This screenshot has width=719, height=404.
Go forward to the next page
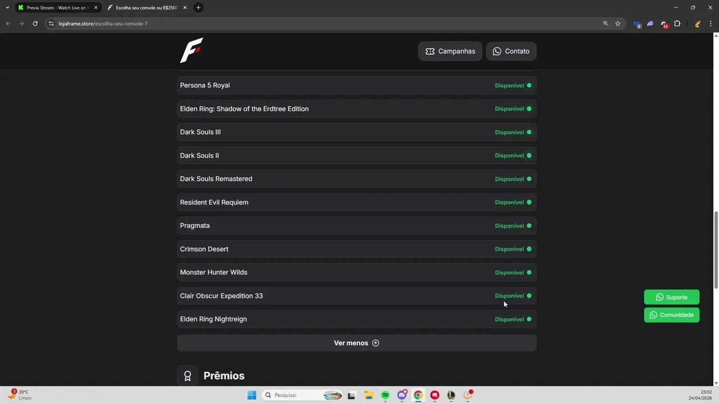21,24
